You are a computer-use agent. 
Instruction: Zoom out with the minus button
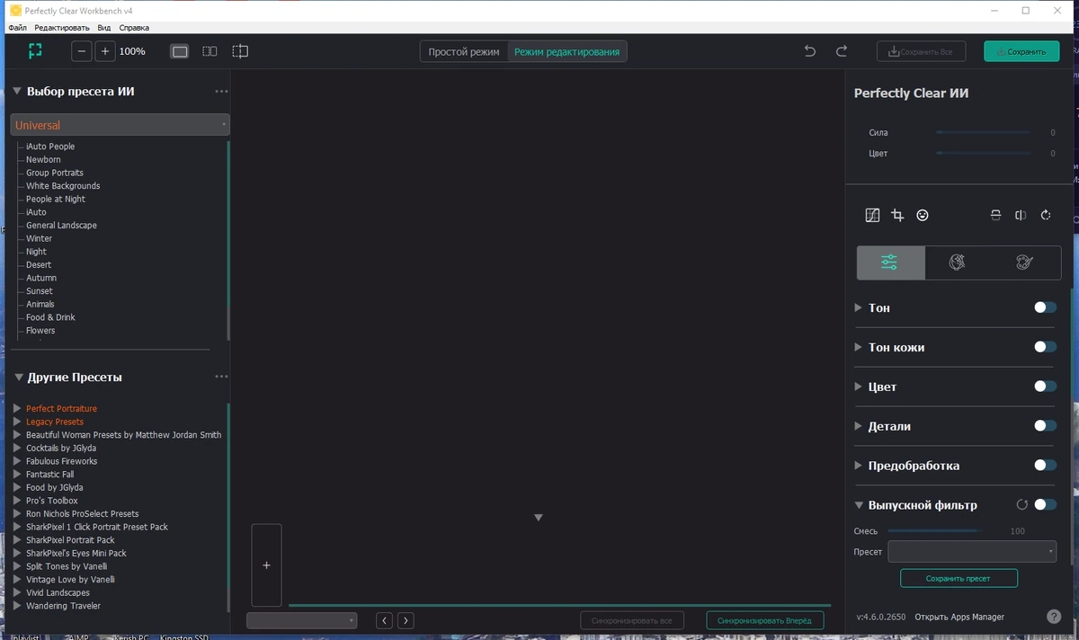[x=82, y=51]
